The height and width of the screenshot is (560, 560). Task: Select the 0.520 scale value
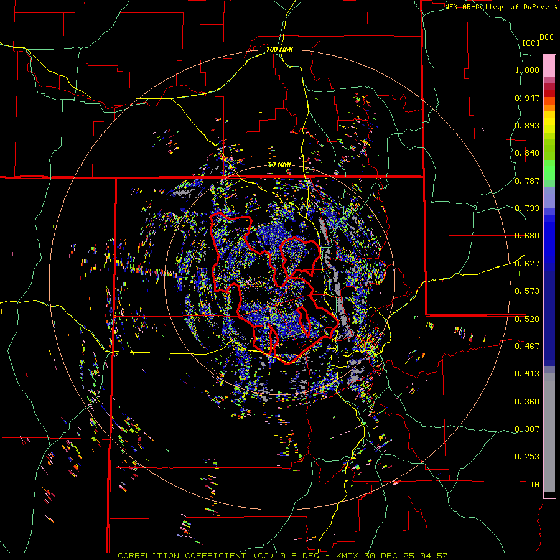click(527, 319)
